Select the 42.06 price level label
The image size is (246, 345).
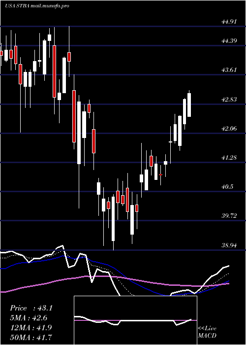tap(229, 128)
